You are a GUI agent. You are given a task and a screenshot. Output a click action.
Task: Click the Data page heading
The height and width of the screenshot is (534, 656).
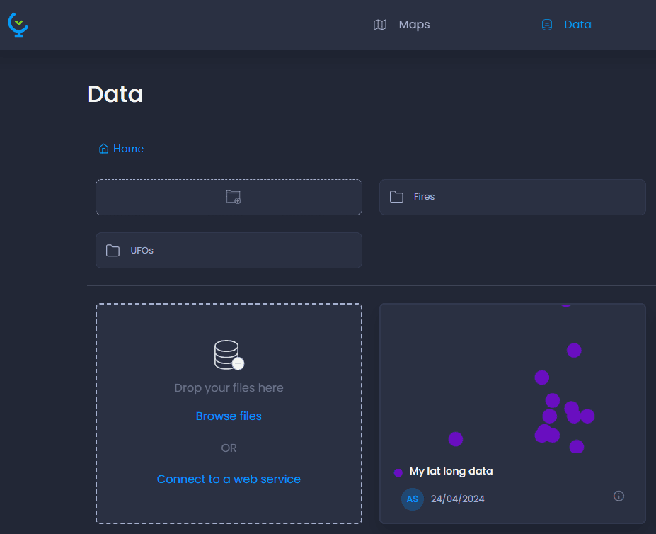point(115,93)
